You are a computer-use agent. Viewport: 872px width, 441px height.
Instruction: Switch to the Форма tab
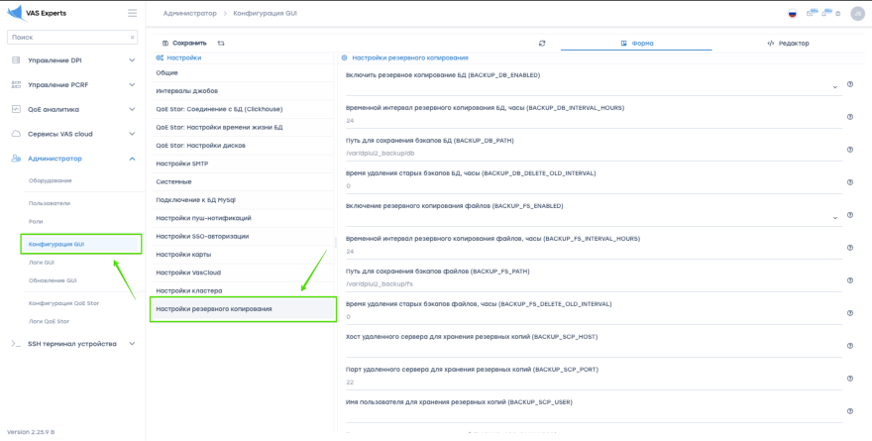tap(636, 44)
